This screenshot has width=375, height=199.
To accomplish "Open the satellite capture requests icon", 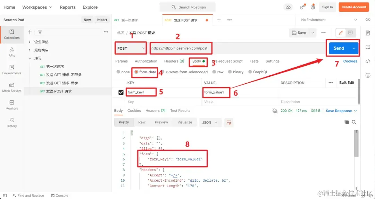I will point(302,7).
